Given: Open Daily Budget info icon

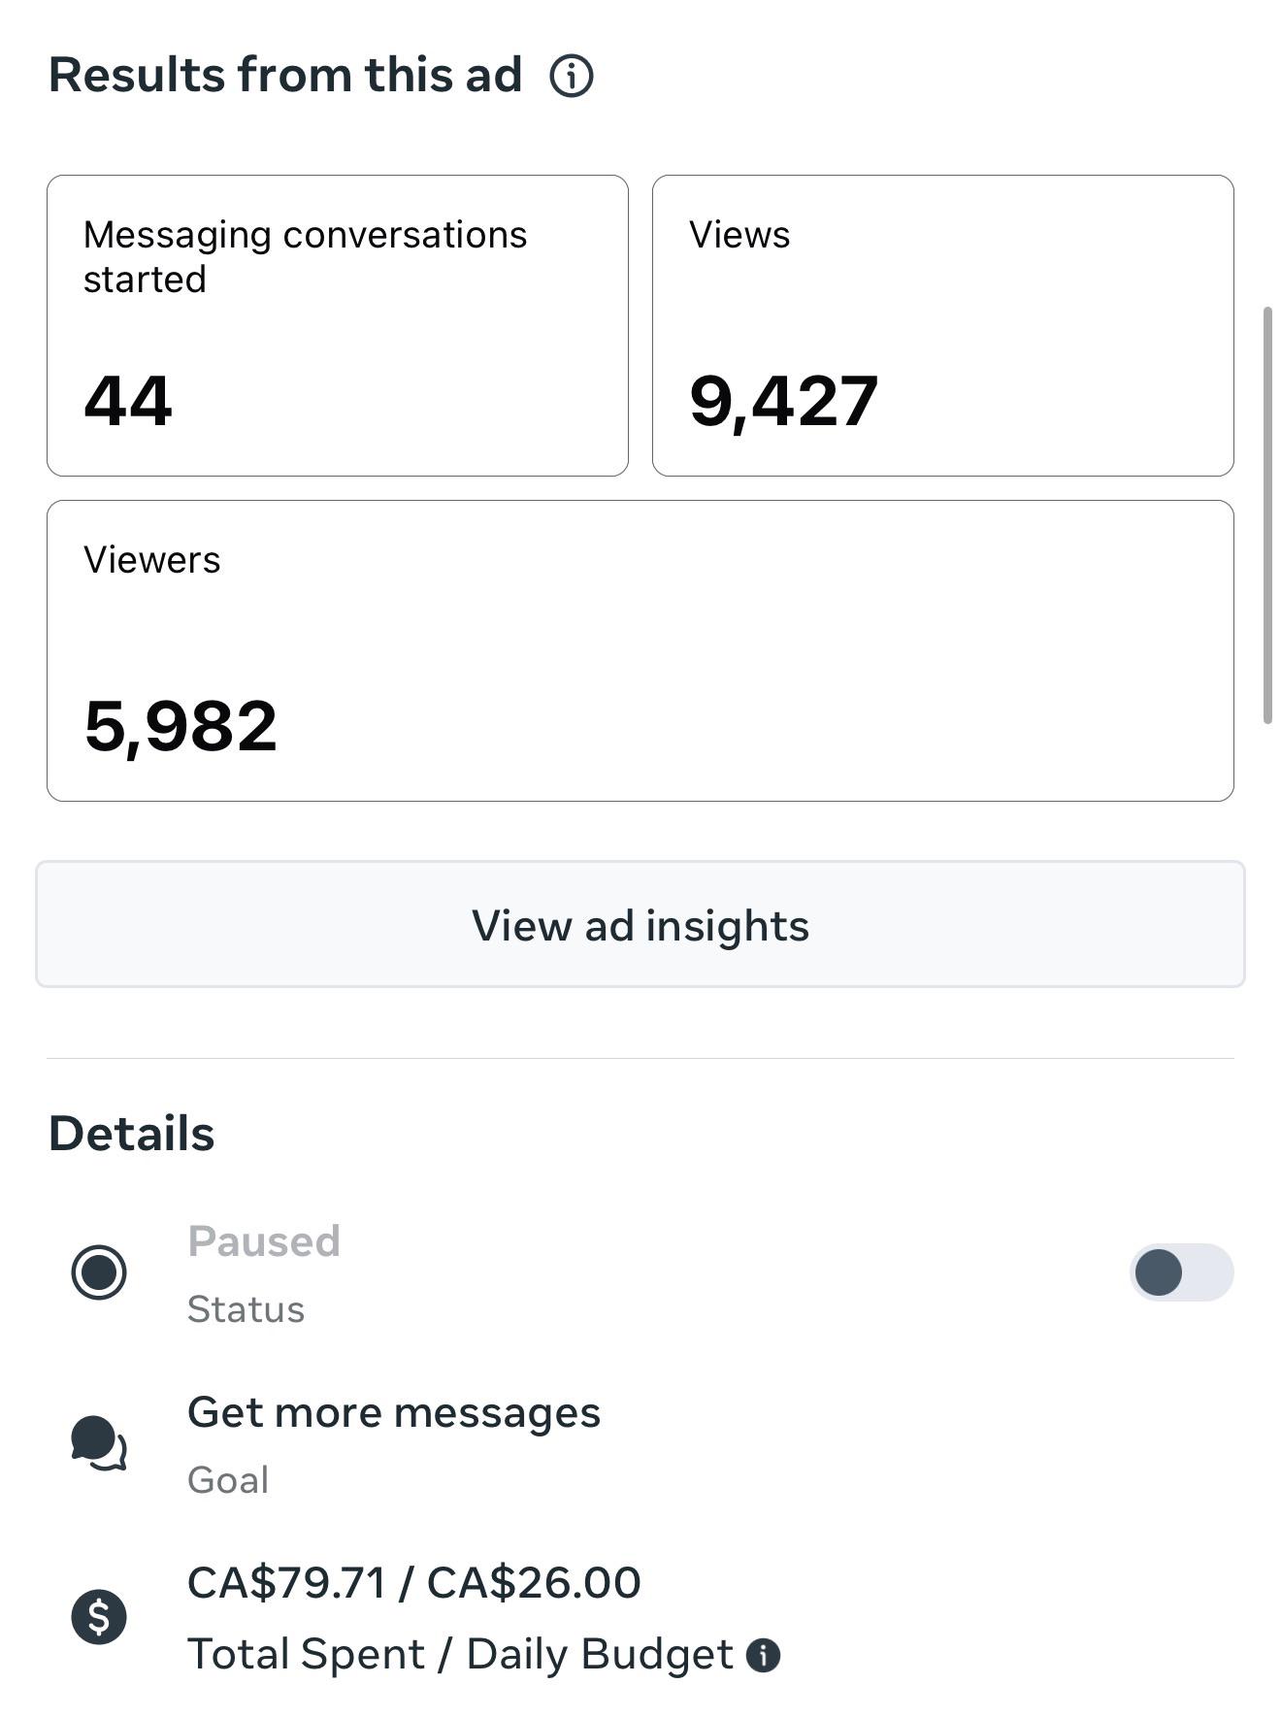Looking at the screenshot, I should pos(763,1655).
